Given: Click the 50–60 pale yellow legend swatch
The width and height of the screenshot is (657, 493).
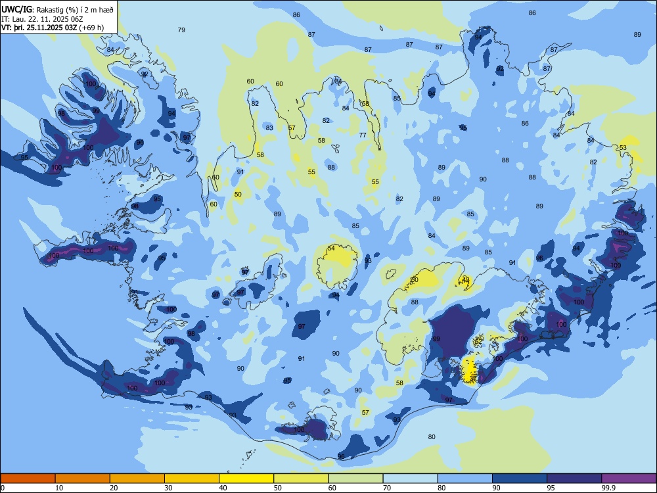Looking at the screenshot, I should click(x=301, y=479).
